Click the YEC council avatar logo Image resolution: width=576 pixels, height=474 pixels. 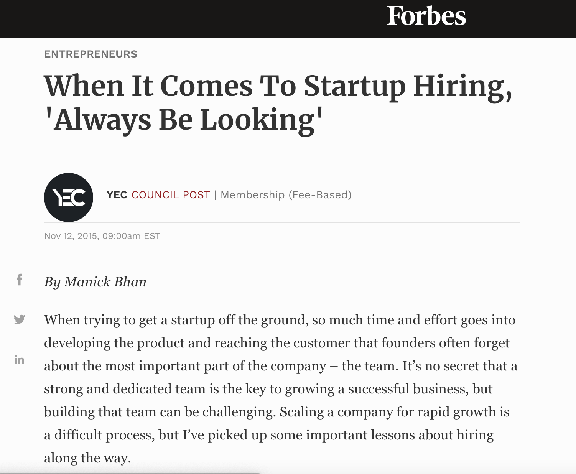pyautogui.click(x=68, y=197)
